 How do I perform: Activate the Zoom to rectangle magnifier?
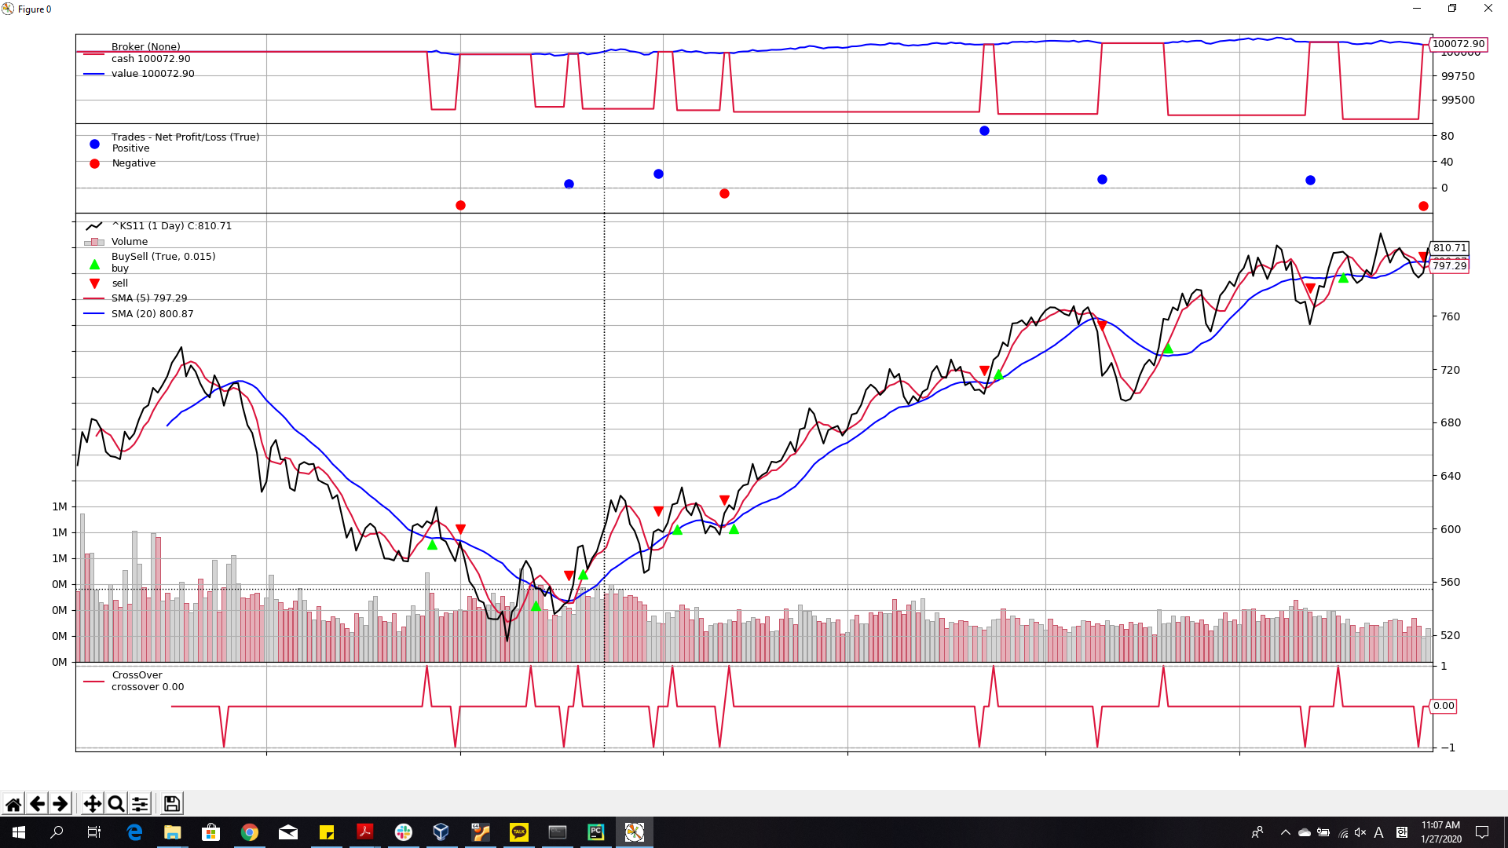(x=116, y=803)
